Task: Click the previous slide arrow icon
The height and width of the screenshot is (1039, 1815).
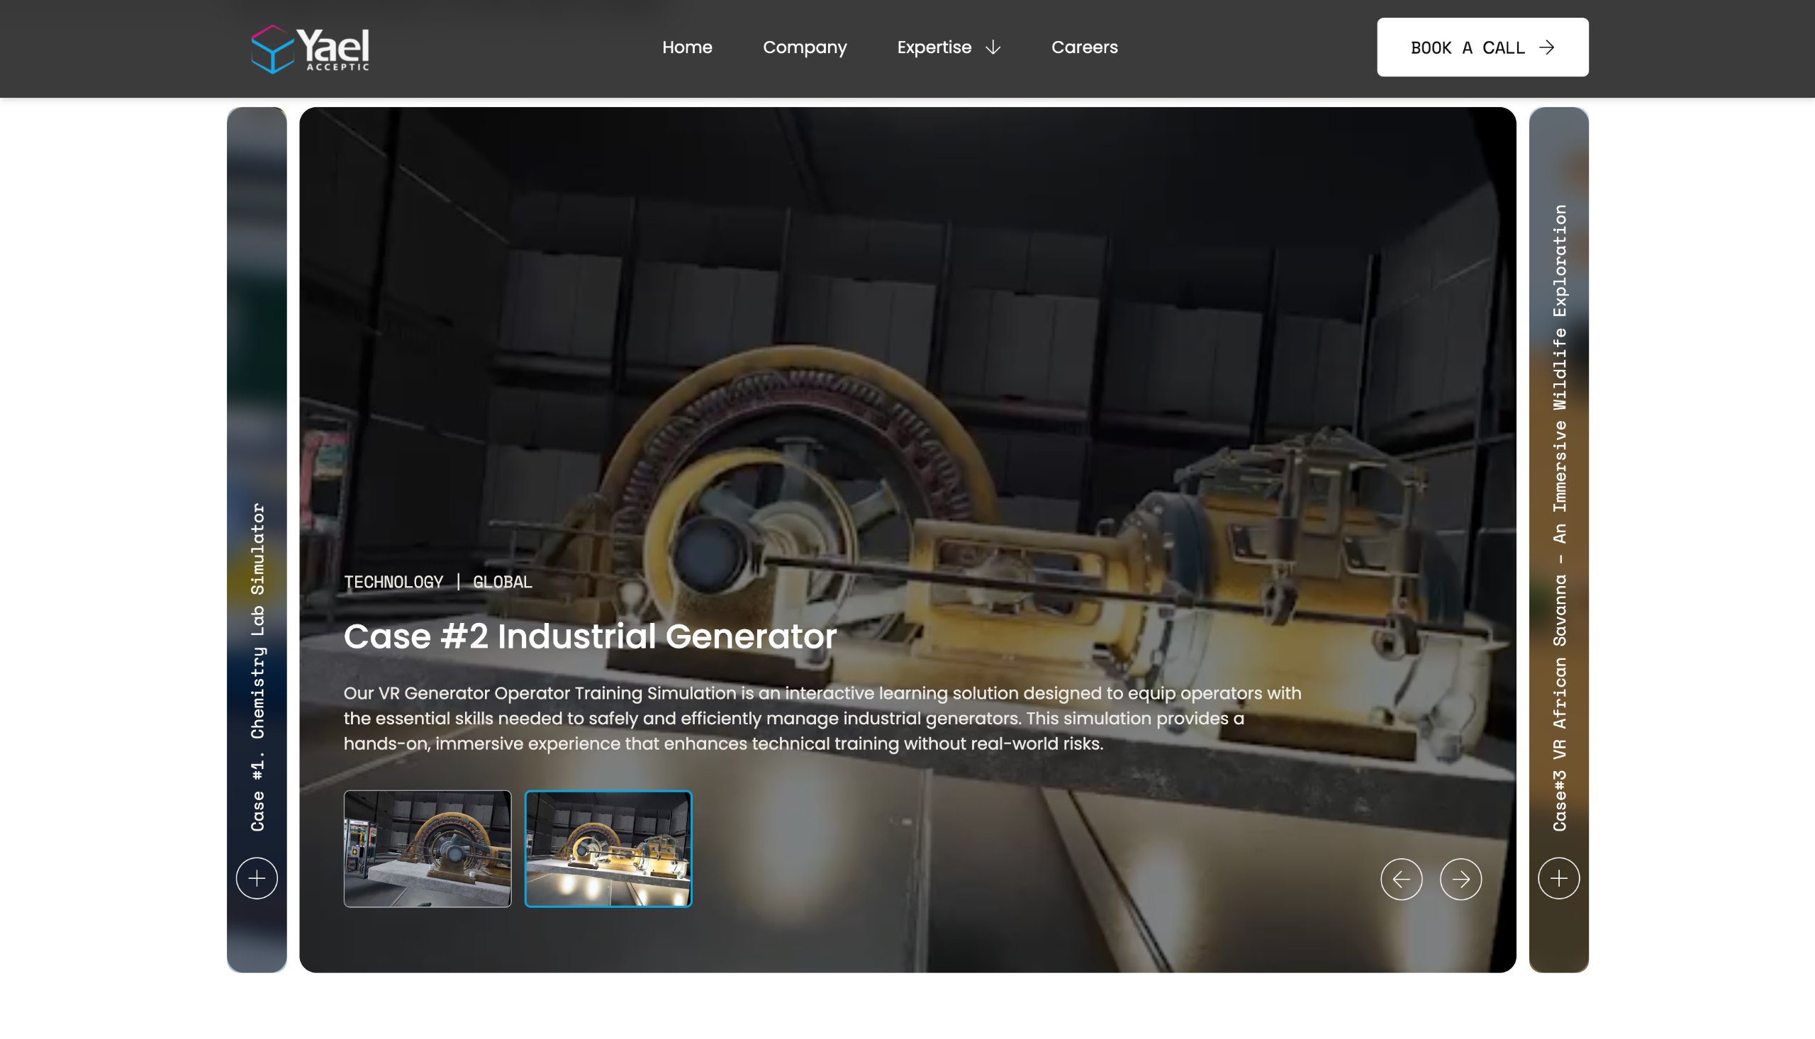Action: pos(1401,878)
